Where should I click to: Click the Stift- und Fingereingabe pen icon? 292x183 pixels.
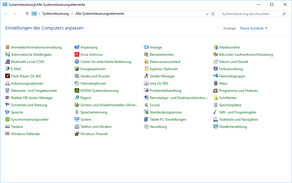(215, 112)
